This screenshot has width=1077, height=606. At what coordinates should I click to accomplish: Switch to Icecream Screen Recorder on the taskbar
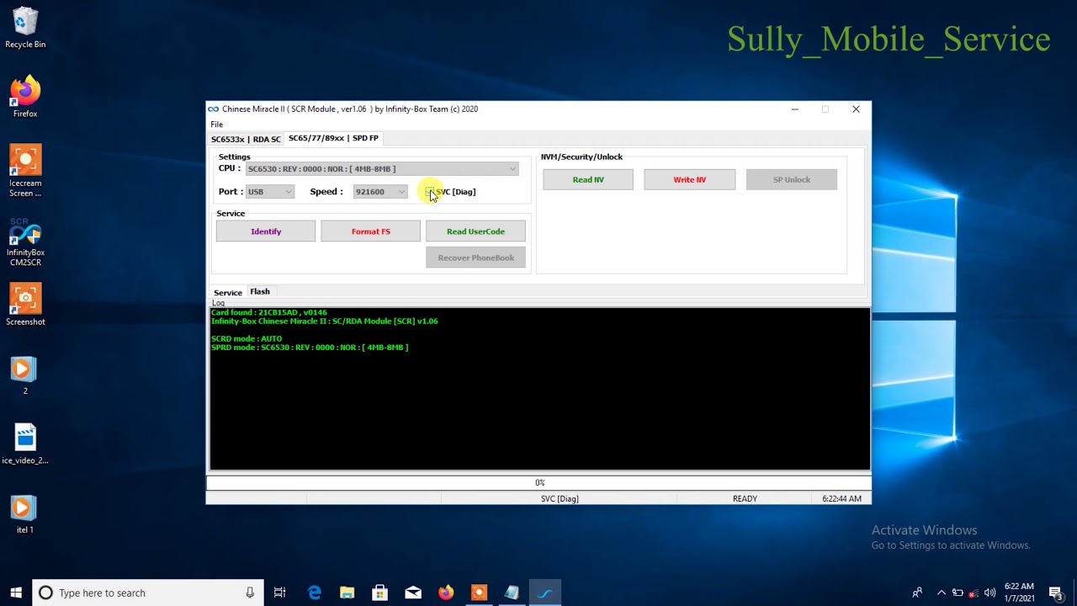coord(478,593)
